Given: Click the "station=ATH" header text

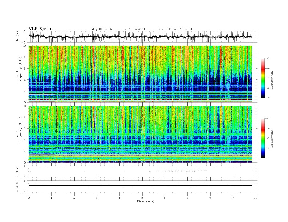Looking at the screenshot, I should tap(135, 29).
